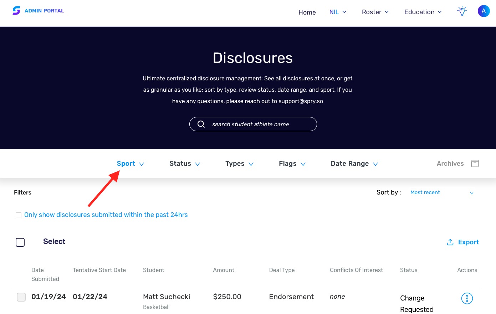496x314 pixels.
Task: Click the ADMIN PORTAL title link
Action: [x=44, y=11]
